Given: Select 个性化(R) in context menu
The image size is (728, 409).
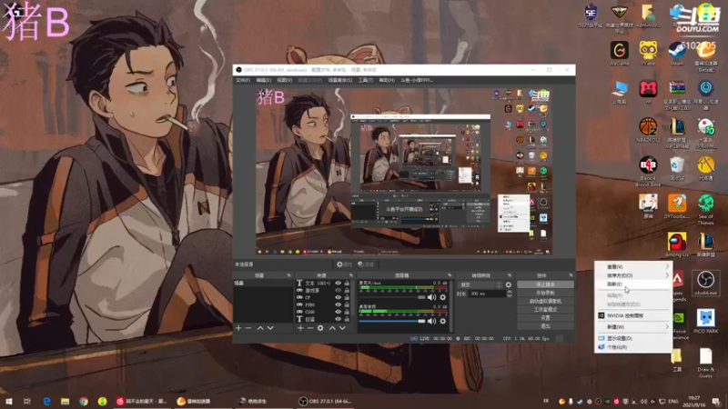Looking at the screenshot, I should click(x=633, y=347).
